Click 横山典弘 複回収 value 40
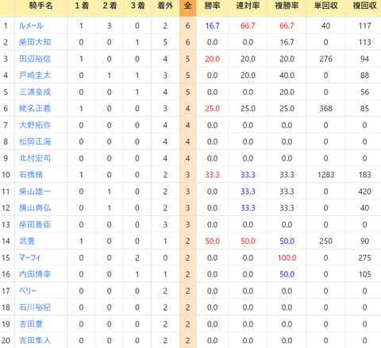 [x=365, y=208]
